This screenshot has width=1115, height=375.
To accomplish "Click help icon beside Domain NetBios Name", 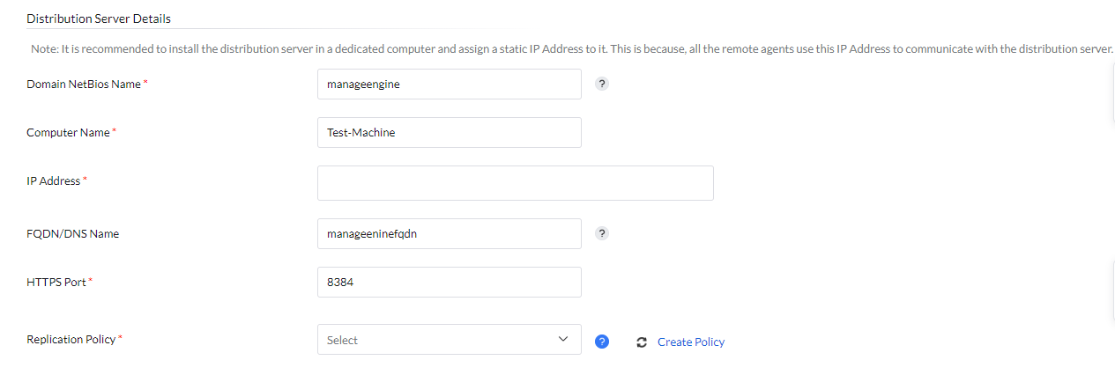I will tap(602, 85).
